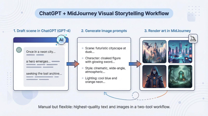The image size is (208, 116).
Task: Open the dragon castle thumbnail
Action: (x=154, y=51)
